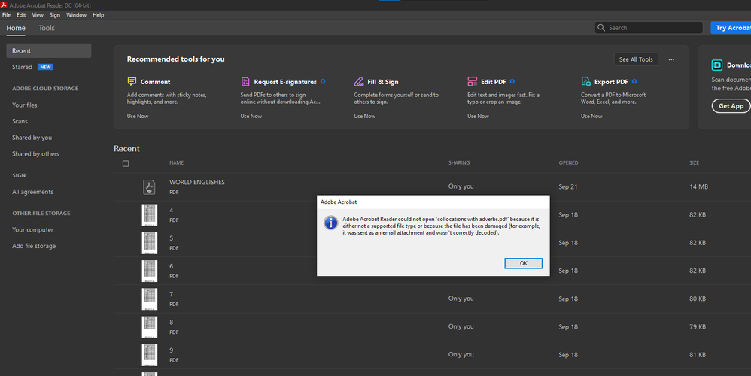Sort the Recent list by the SHARING column
This screenshot has height=376, width=751.
[459, 162]
